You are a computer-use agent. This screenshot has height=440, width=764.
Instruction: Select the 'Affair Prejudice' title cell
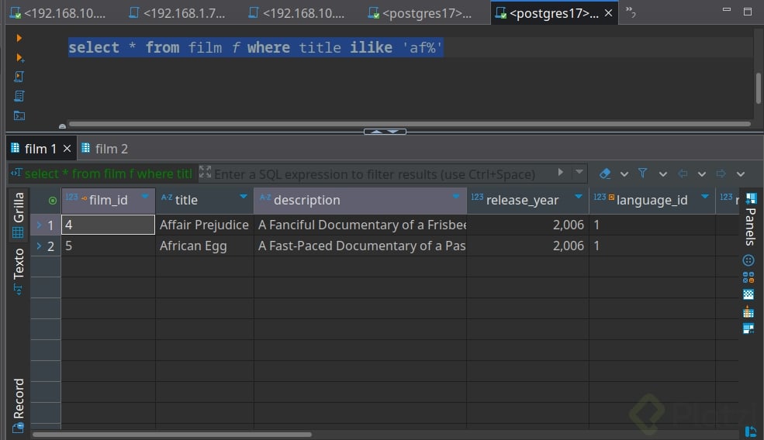pyautogui.click(x=204, y=225)
